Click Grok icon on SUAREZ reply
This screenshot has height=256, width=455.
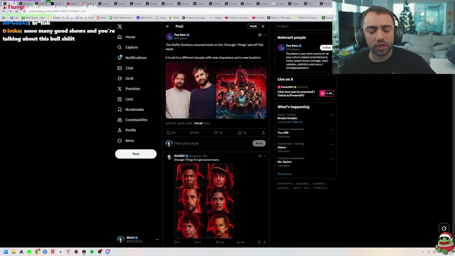[259, 156]
